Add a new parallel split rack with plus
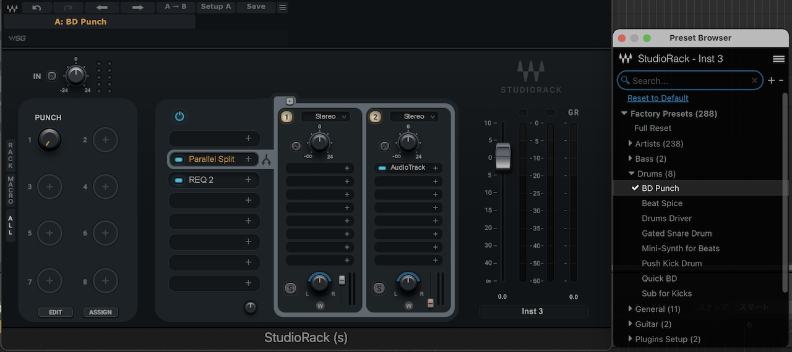Viewport: 792px width, 352px height. [290, 101]
